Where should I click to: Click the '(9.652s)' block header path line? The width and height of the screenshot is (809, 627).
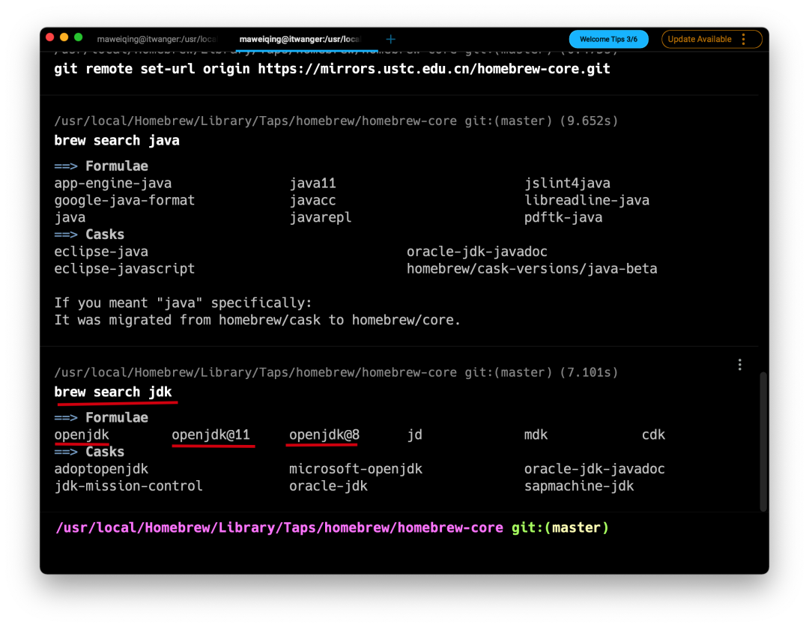pos(336,121)
